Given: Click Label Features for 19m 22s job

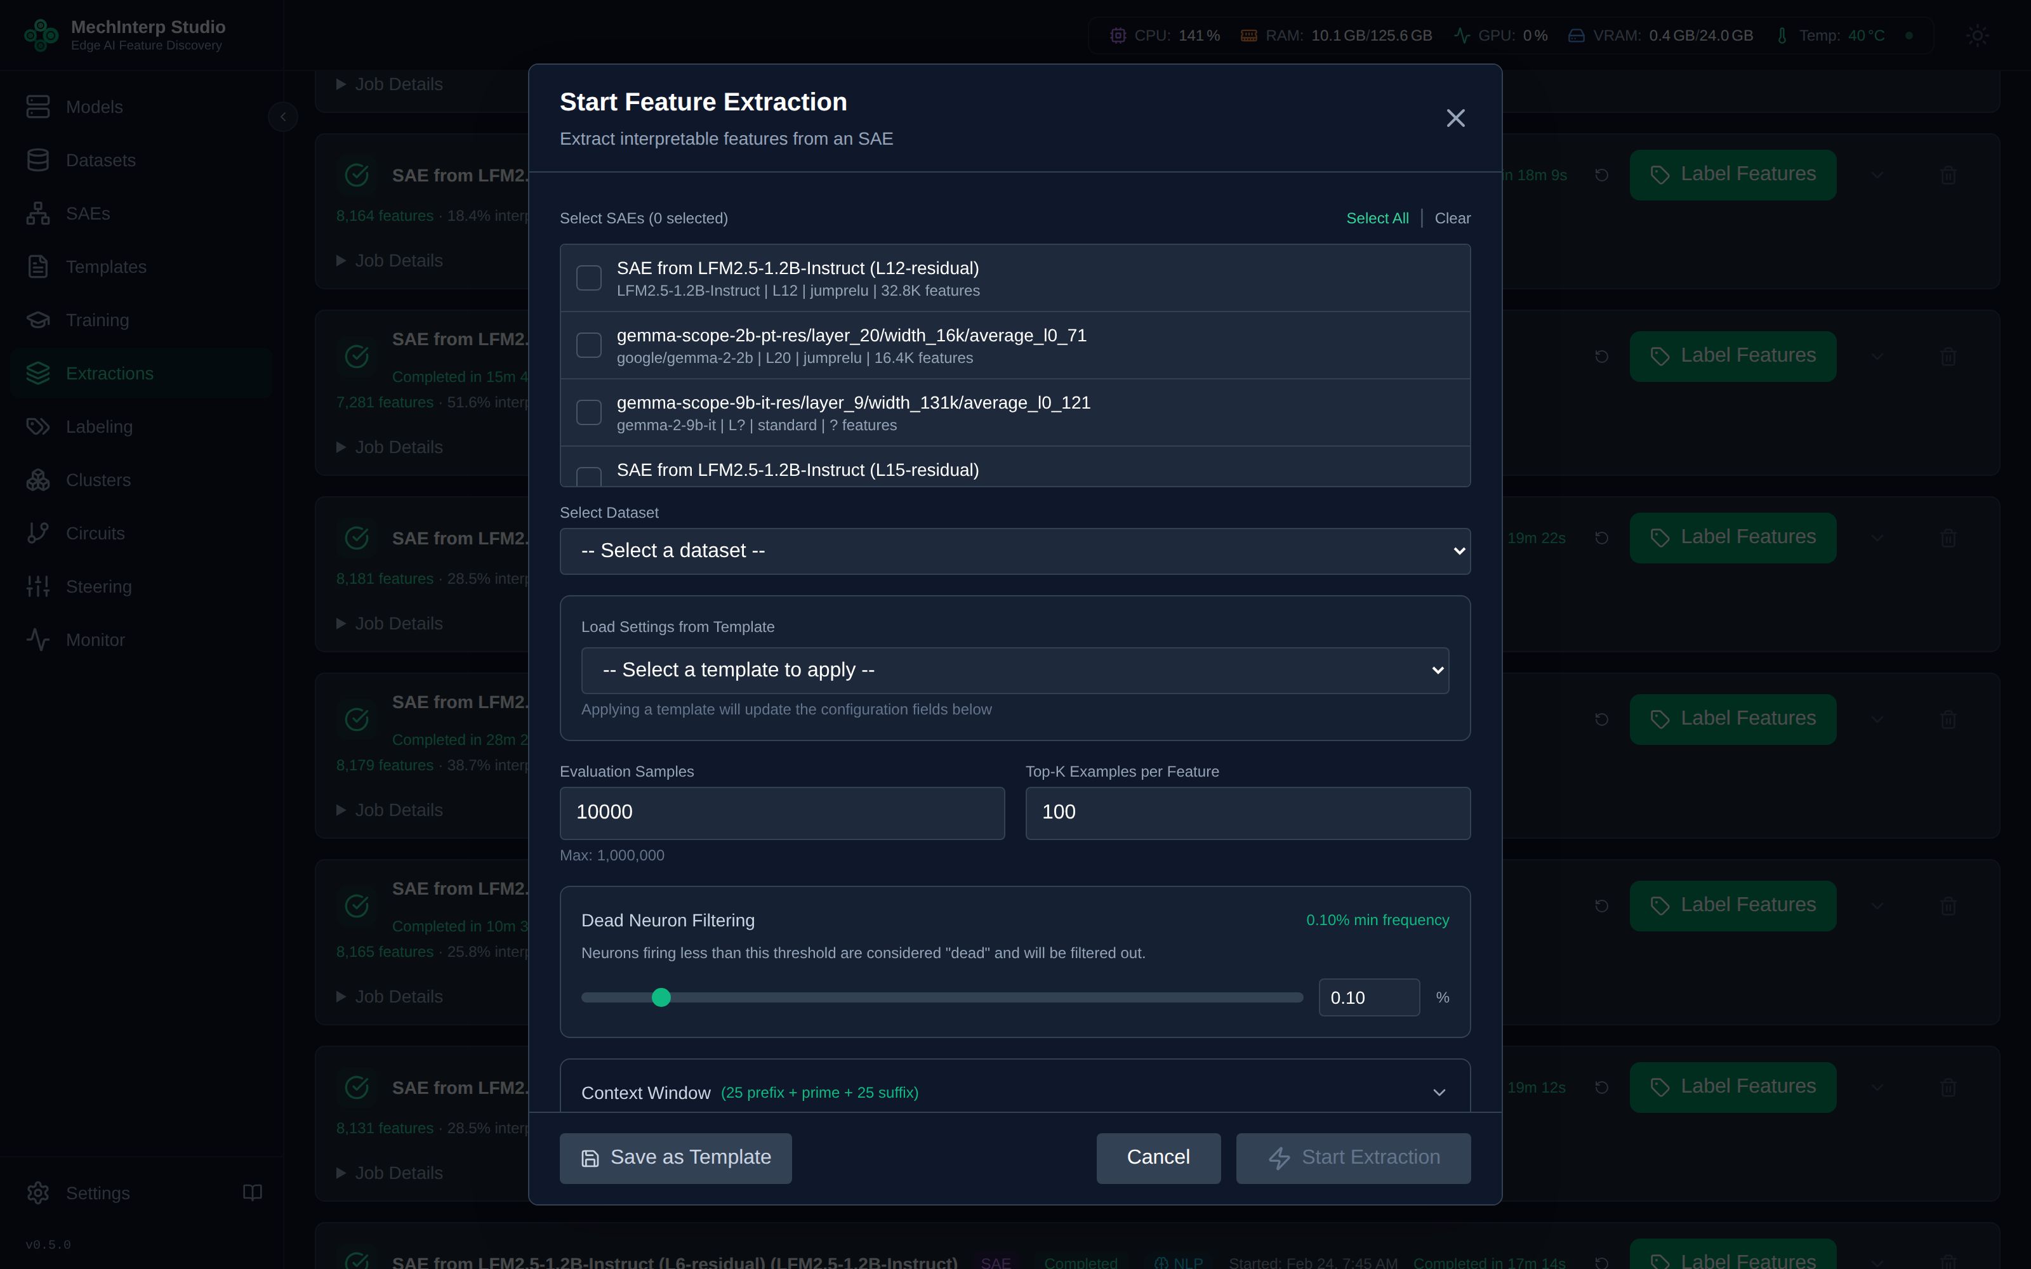Looking at the screenshot, I should [1732, 537].
